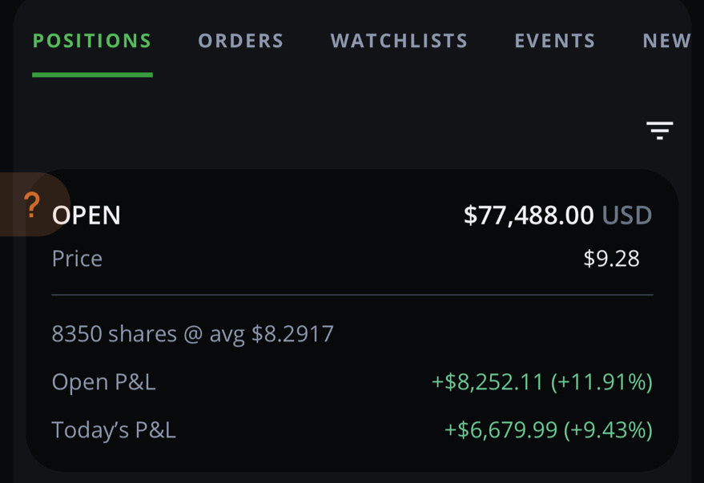Open the partially visible News tab
The image size is (704, 483).
click(666, 41)
